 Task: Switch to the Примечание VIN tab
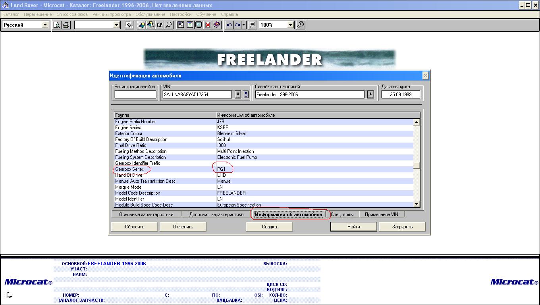coord(382,214)
